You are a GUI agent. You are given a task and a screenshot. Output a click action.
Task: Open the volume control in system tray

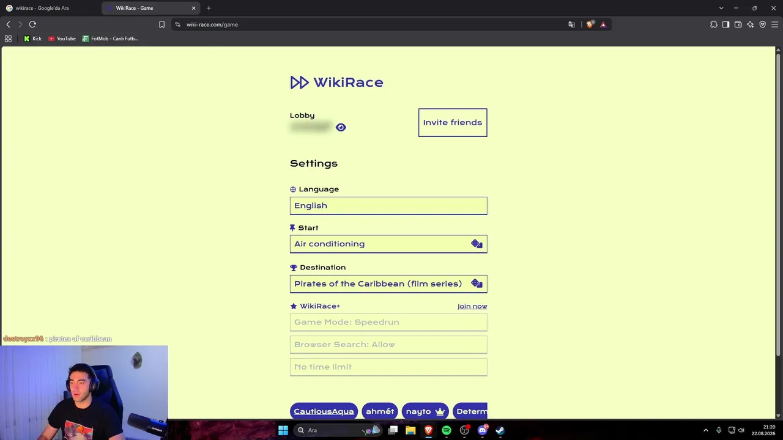click(741, 430)
